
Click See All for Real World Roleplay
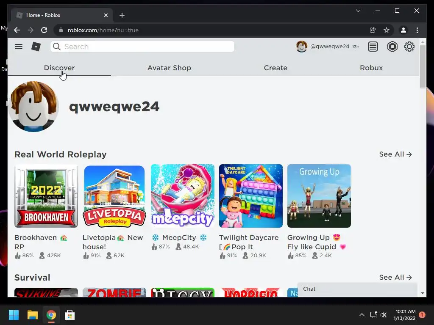click(395, 154)
